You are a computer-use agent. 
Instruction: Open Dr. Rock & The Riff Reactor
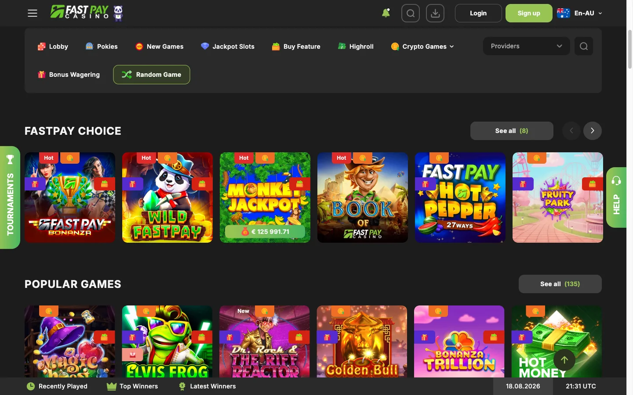point(265,341)
